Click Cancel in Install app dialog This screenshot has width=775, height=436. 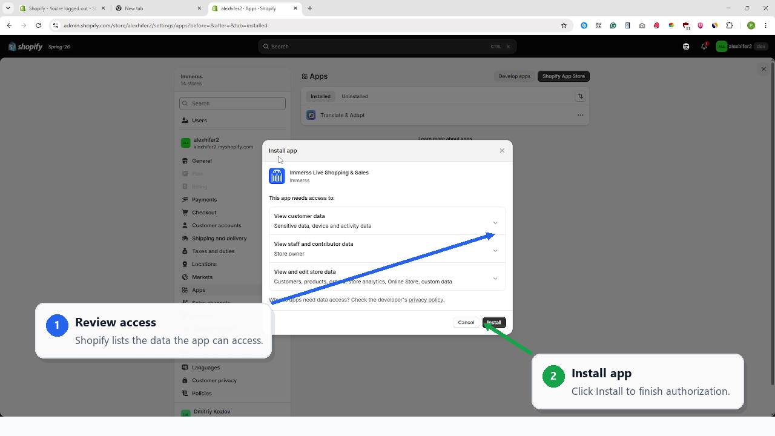click(466, 323)
